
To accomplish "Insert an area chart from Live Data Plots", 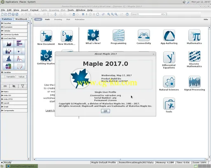I will tap(8, 44).
